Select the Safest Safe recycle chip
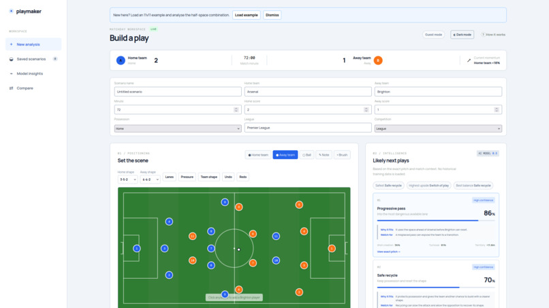549x308 pixels. point(388,186)
